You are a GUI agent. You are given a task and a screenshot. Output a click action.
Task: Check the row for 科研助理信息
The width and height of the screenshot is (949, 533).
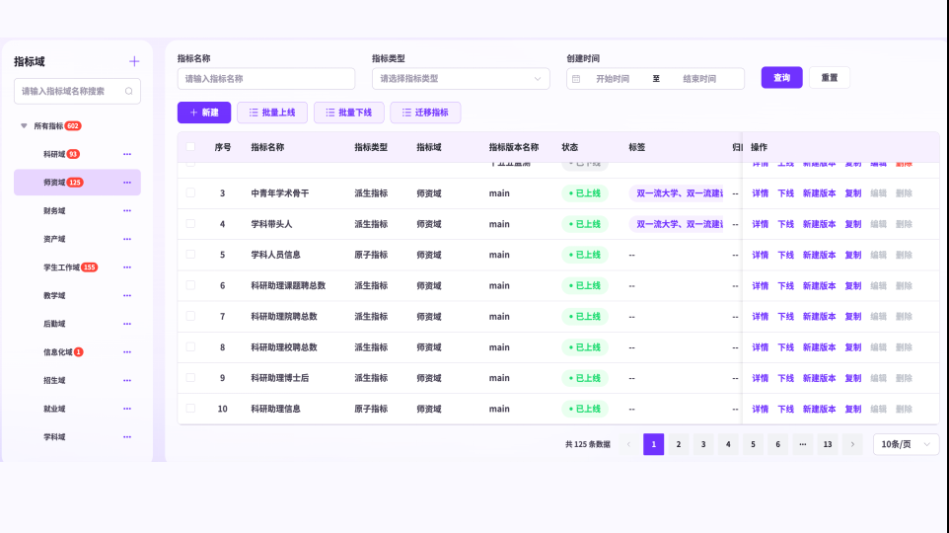(x=190, y=409)
